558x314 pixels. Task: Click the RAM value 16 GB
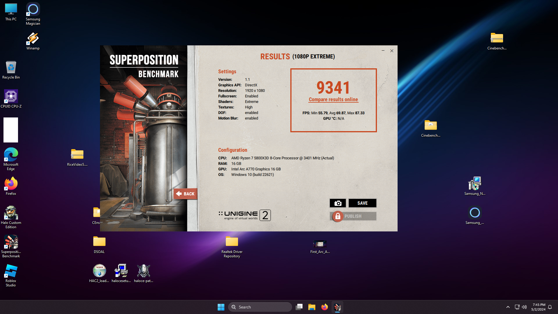[236, 164]
